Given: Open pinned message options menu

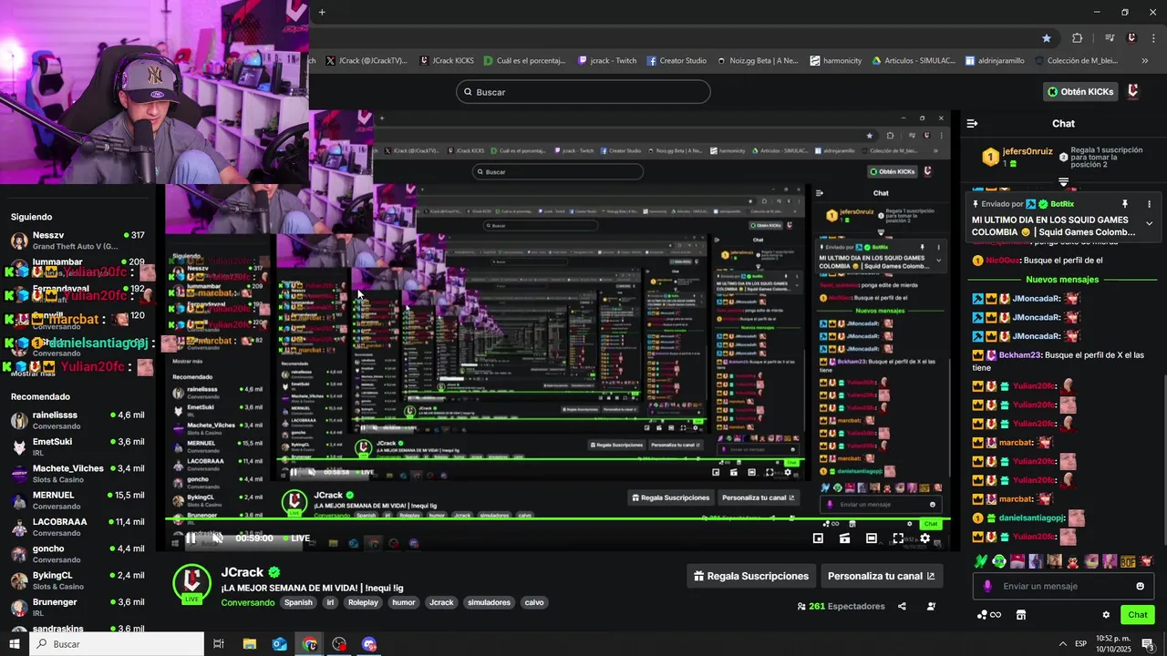Looking at the screenshot, I should [1149, 204].
